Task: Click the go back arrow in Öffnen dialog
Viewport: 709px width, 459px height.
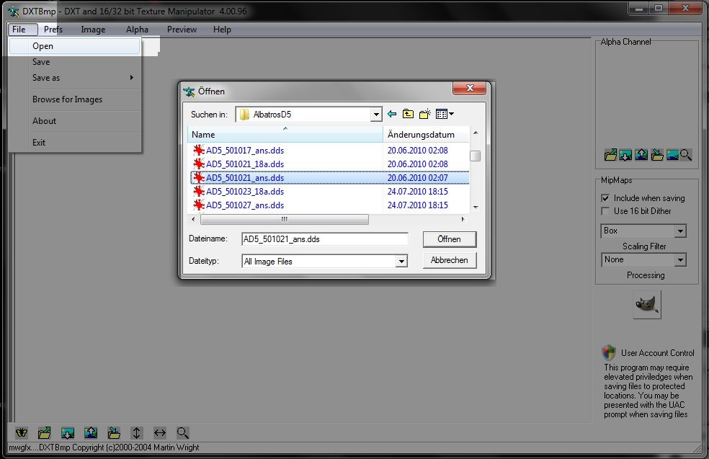Action: [x=392, y=114]
